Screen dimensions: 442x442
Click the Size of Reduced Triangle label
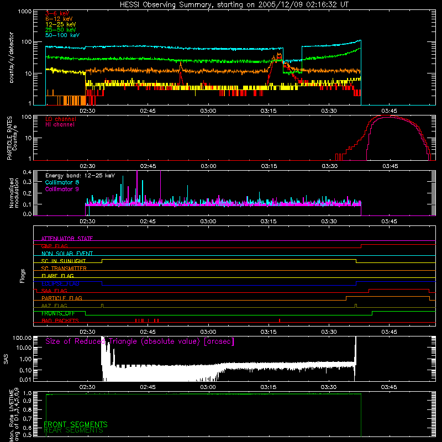click(x=140, y=341)
